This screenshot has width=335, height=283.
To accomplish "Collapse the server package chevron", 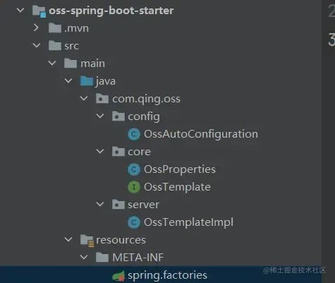I will (100, 204).
